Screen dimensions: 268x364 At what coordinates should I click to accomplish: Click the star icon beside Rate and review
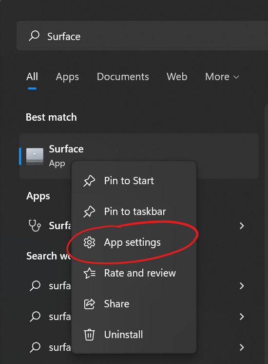pyautogui.click(x=90, y=273)
